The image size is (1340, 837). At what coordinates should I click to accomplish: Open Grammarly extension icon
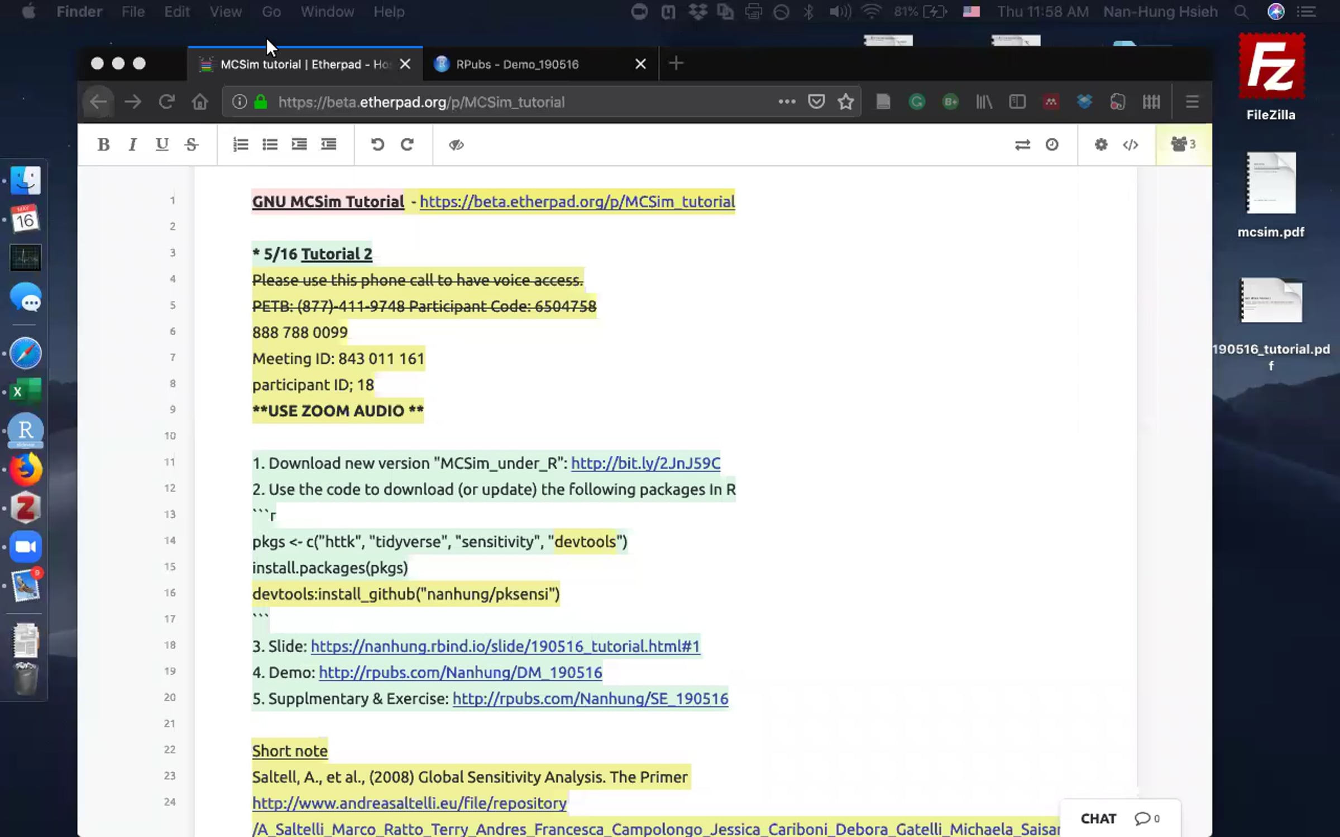917,102
